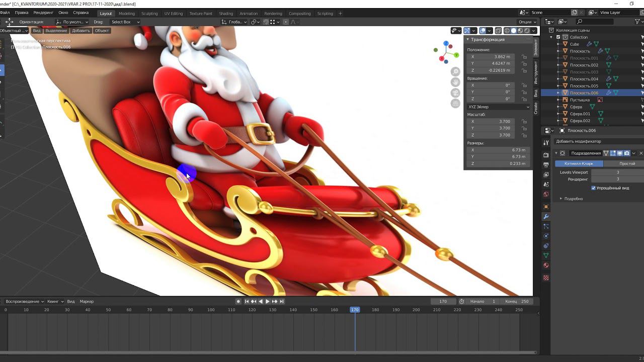Toggle modifier render camera visibility

tap(627, 153)
